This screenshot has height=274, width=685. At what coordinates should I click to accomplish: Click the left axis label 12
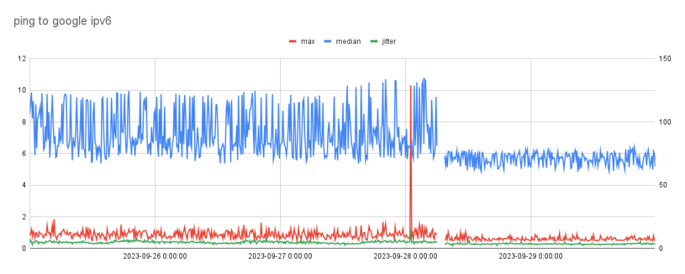click(21, 59)
